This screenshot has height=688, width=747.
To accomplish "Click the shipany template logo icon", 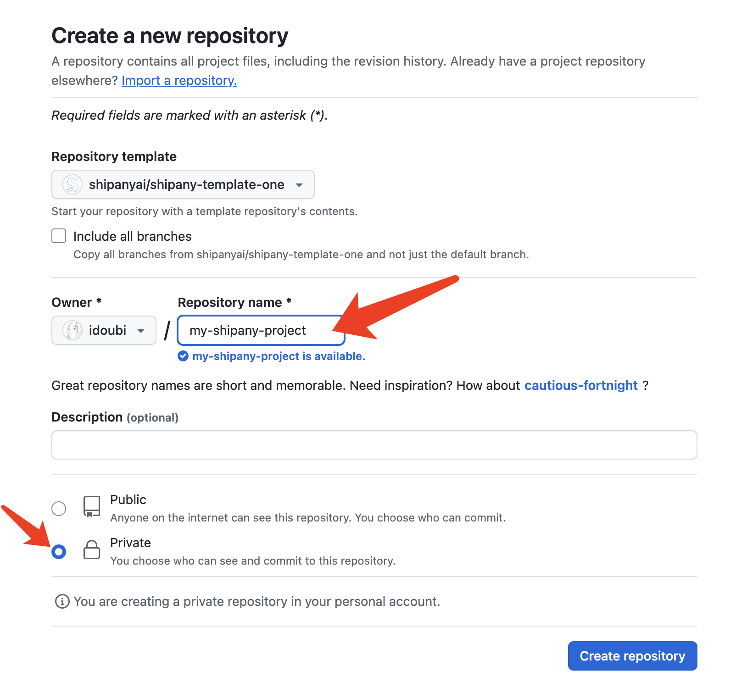I will coord(72,185).
